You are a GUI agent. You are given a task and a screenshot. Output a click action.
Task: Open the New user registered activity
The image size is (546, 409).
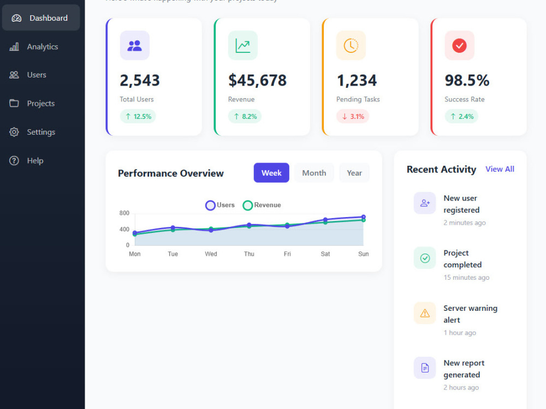pyautogui.click(x=460, y=210)
